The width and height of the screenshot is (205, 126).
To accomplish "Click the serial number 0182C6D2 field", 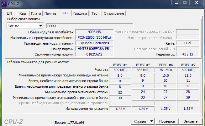I will [94, 55].
